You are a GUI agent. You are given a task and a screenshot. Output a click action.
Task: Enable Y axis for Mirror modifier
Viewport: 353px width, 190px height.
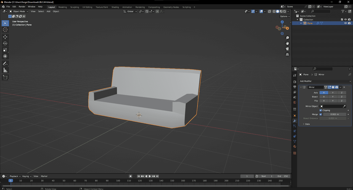pos(333,93)
